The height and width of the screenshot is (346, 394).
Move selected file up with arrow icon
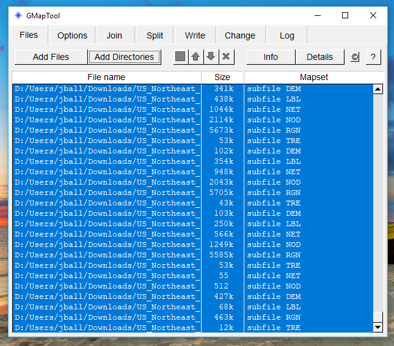195,57
